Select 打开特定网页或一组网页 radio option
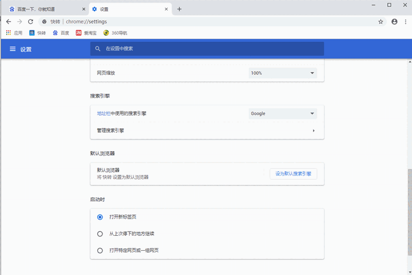Image resolution: width=412 pixels, height=275 pixels. point(100,251)
